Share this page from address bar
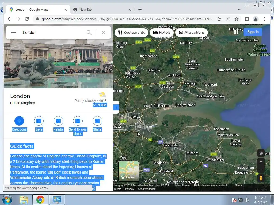The height and width of the screenshot is (205, 274). point(228,19)
